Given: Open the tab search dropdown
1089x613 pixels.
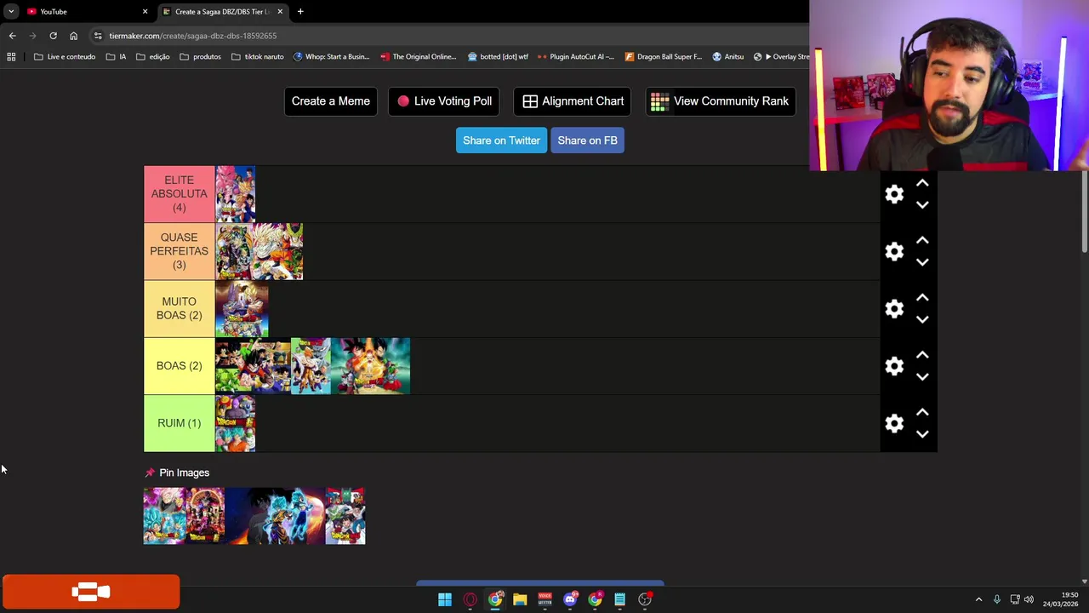Looking at the screenshot, I should 11,12.
